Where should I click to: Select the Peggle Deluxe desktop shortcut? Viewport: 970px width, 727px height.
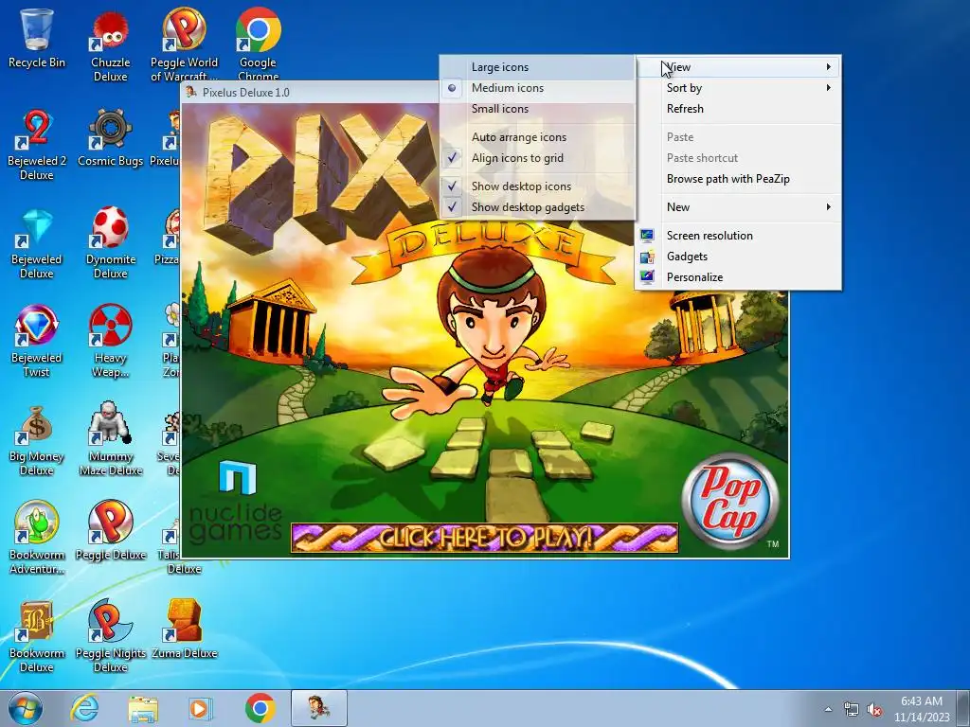coord(110,530)
